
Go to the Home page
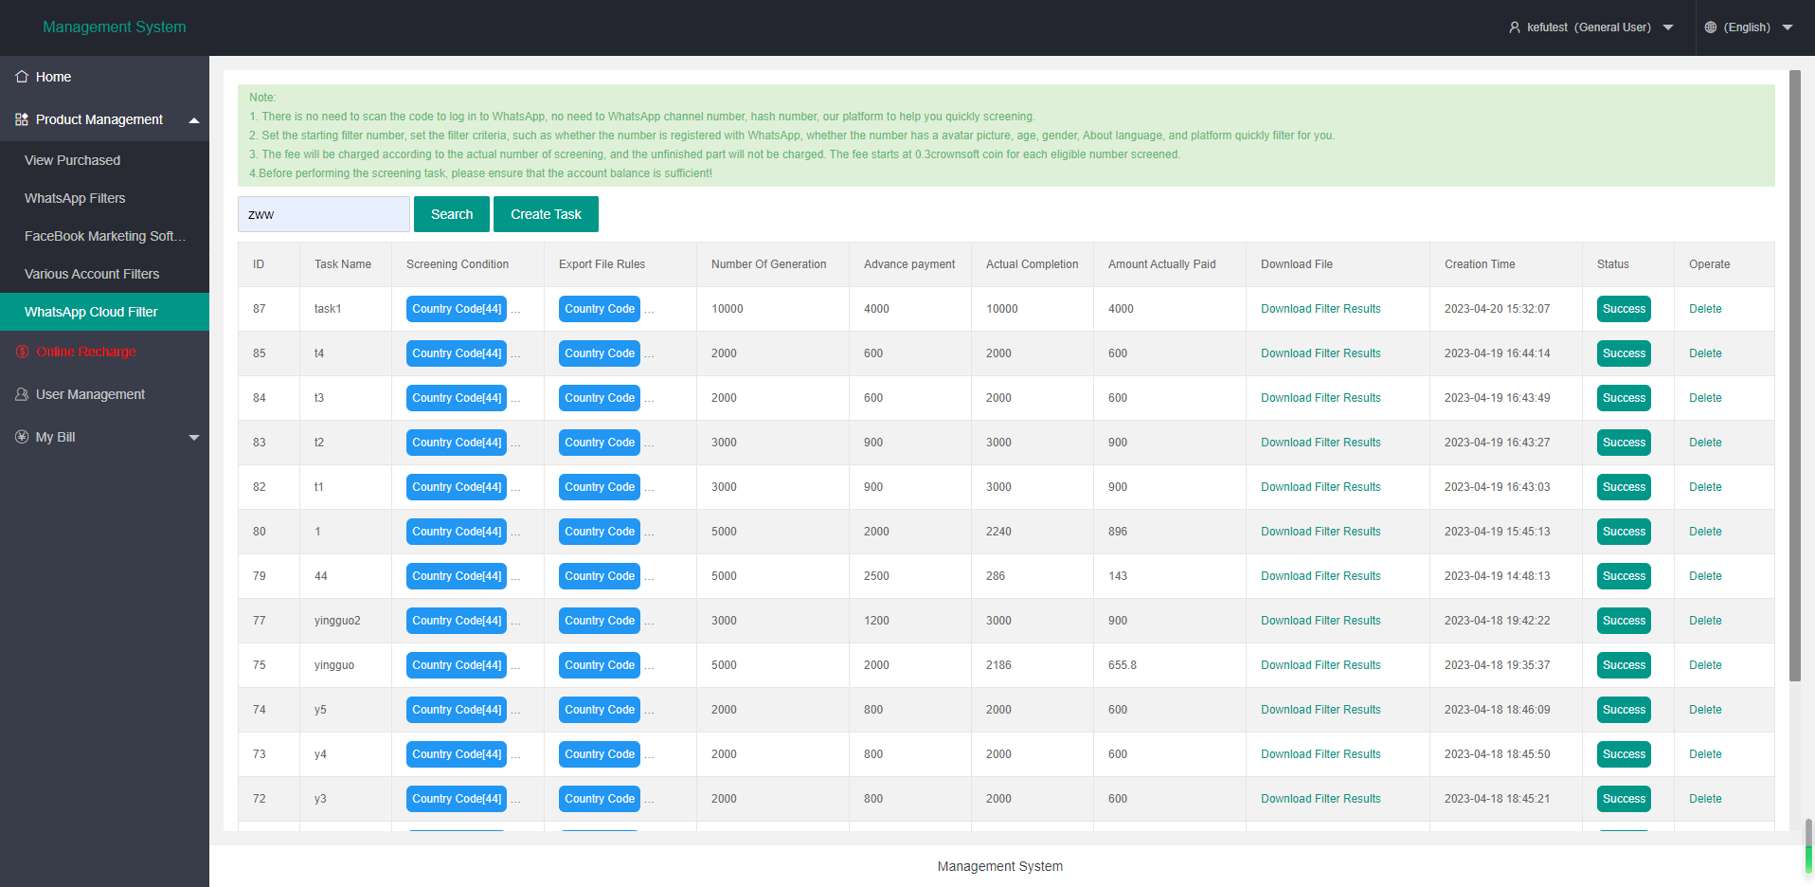tap(104, 77)
